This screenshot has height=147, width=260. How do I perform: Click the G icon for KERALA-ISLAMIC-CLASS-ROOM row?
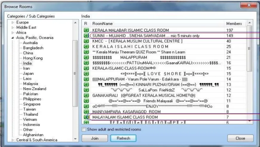pyautogui.click(x=86, y=68)
